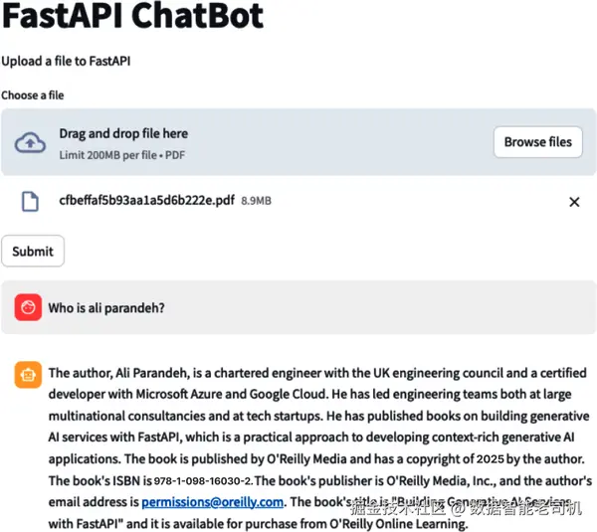The width and height of the screenshot is (597, 532).
Task: Open the Browse files button
Action: click(x=538, y=142)
